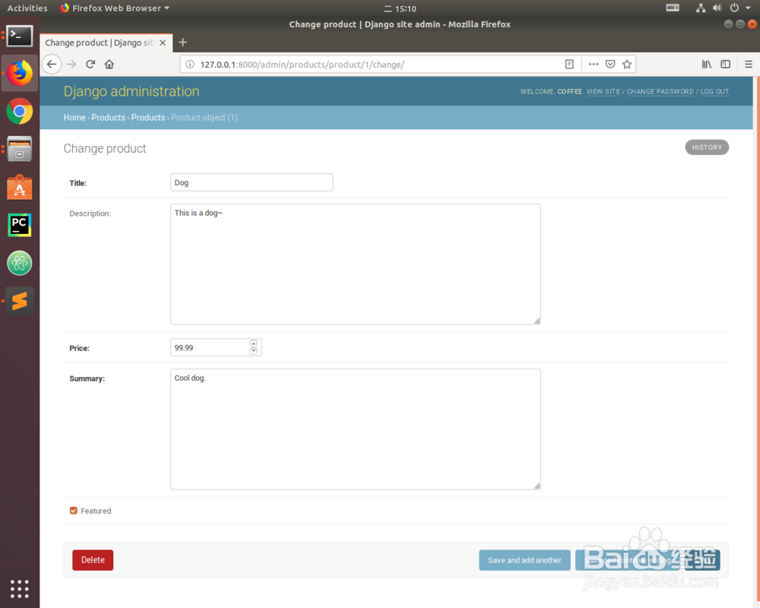Viewport: 760px width, 608px height.
Task: Show site information for the URL
Action: [x=191, y=65]
